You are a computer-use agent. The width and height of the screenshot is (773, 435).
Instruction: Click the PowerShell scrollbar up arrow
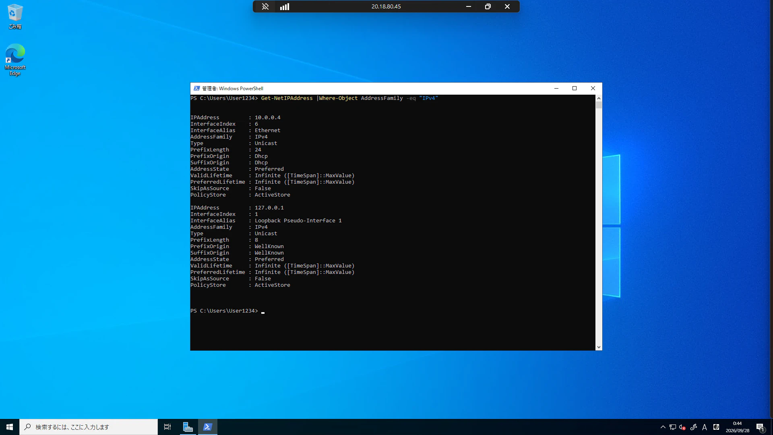tap(599, 98)
